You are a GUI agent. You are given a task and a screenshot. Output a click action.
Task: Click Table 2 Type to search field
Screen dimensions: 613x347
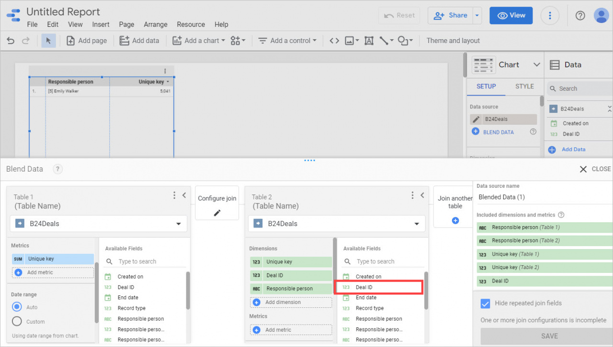384,261
